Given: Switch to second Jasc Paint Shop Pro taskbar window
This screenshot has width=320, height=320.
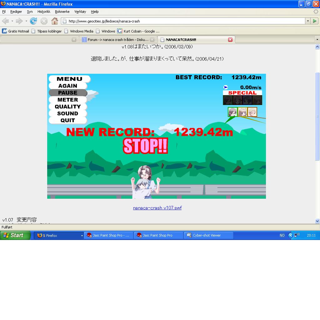Looking at the screenshot, I should (x=158, y=236).
